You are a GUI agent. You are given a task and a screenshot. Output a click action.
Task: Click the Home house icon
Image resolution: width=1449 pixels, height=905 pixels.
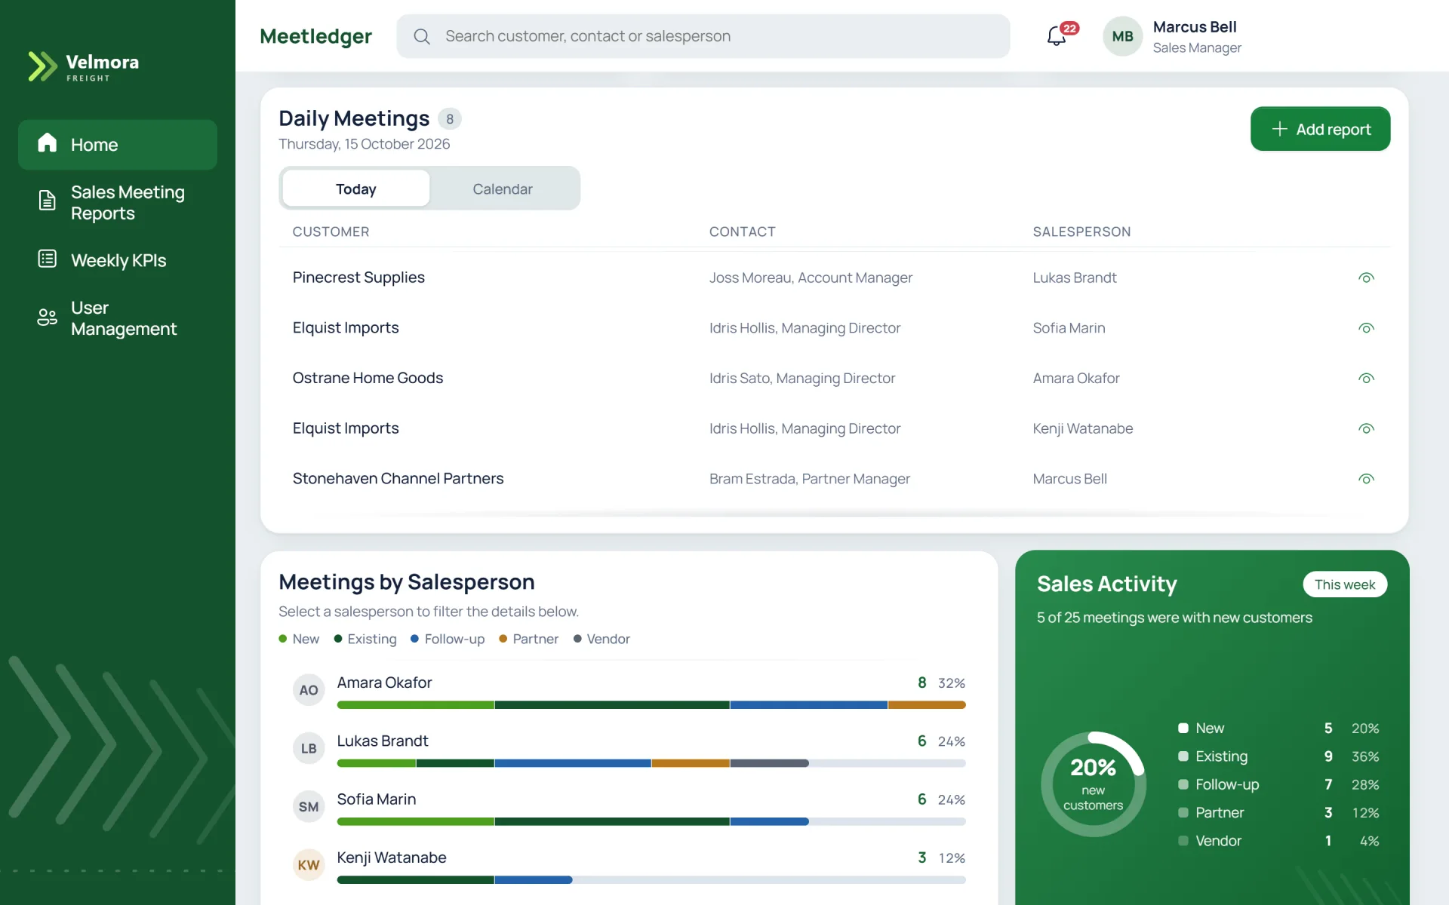[x=48, y=143]
